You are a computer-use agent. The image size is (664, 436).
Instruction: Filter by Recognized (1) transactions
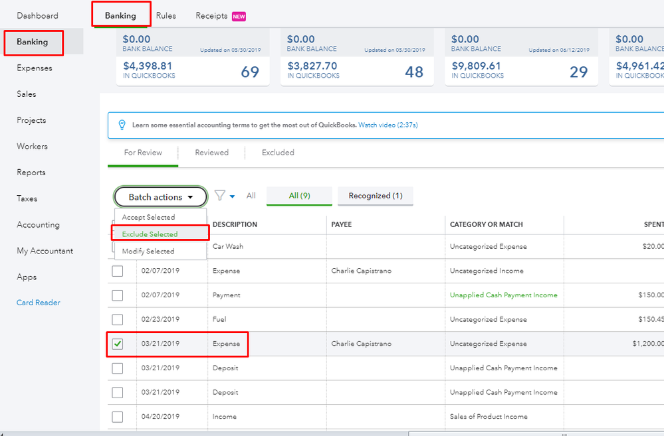click(x=376, y=196)
